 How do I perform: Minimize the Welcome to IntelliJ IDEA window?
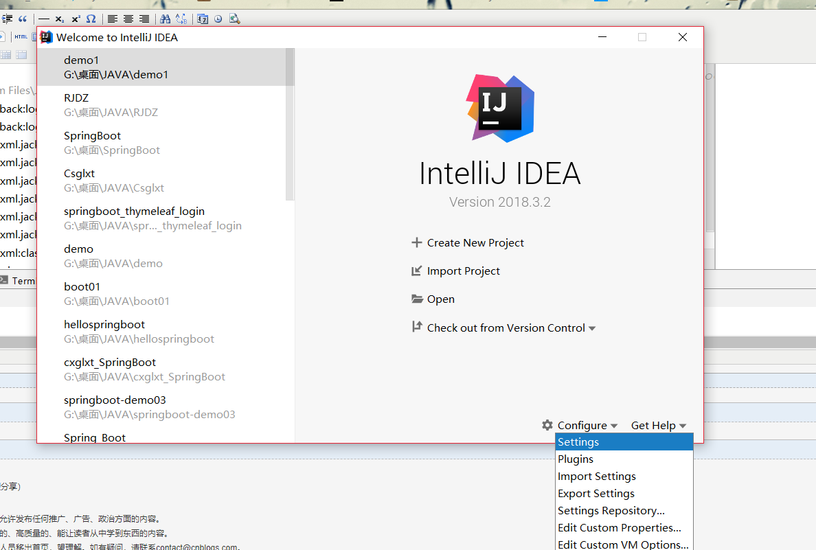[x=602, y=38]
